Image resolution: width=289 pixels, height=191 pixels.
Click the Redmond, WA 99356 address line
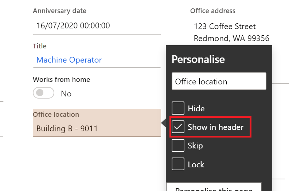tap(231, 38)
